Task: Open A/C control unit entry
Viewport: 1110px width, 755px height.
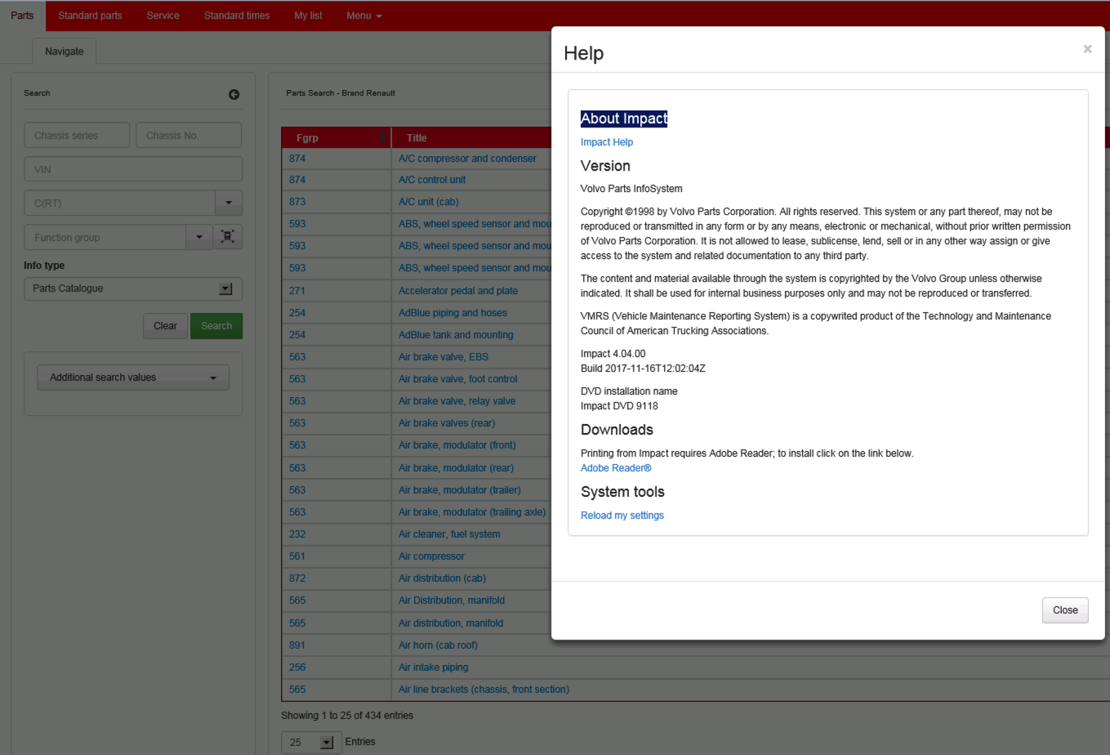Action: (x=432, y=180)
